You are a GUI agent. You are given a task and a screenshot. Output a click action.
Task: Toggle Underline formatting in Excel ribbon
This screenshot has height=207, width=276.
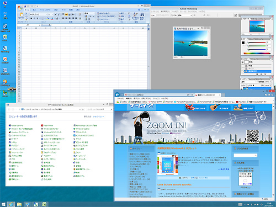point(38,18)
